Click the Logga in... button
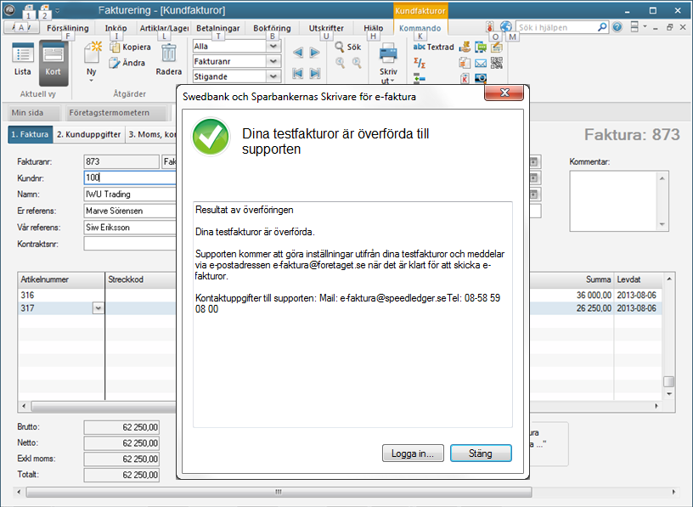 413,453
